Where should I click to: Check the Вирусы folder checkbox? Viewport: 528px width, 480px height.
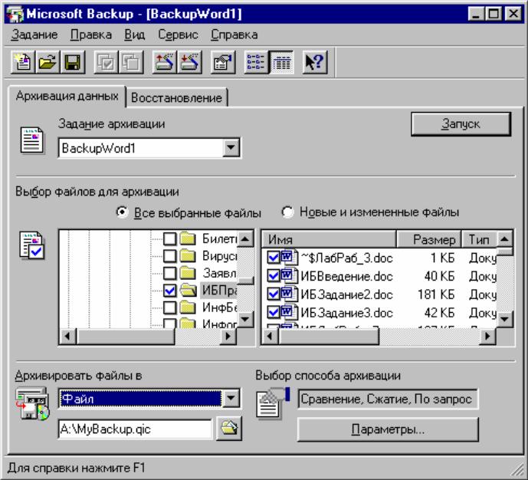pyautogui.click(x=169, y=256)
